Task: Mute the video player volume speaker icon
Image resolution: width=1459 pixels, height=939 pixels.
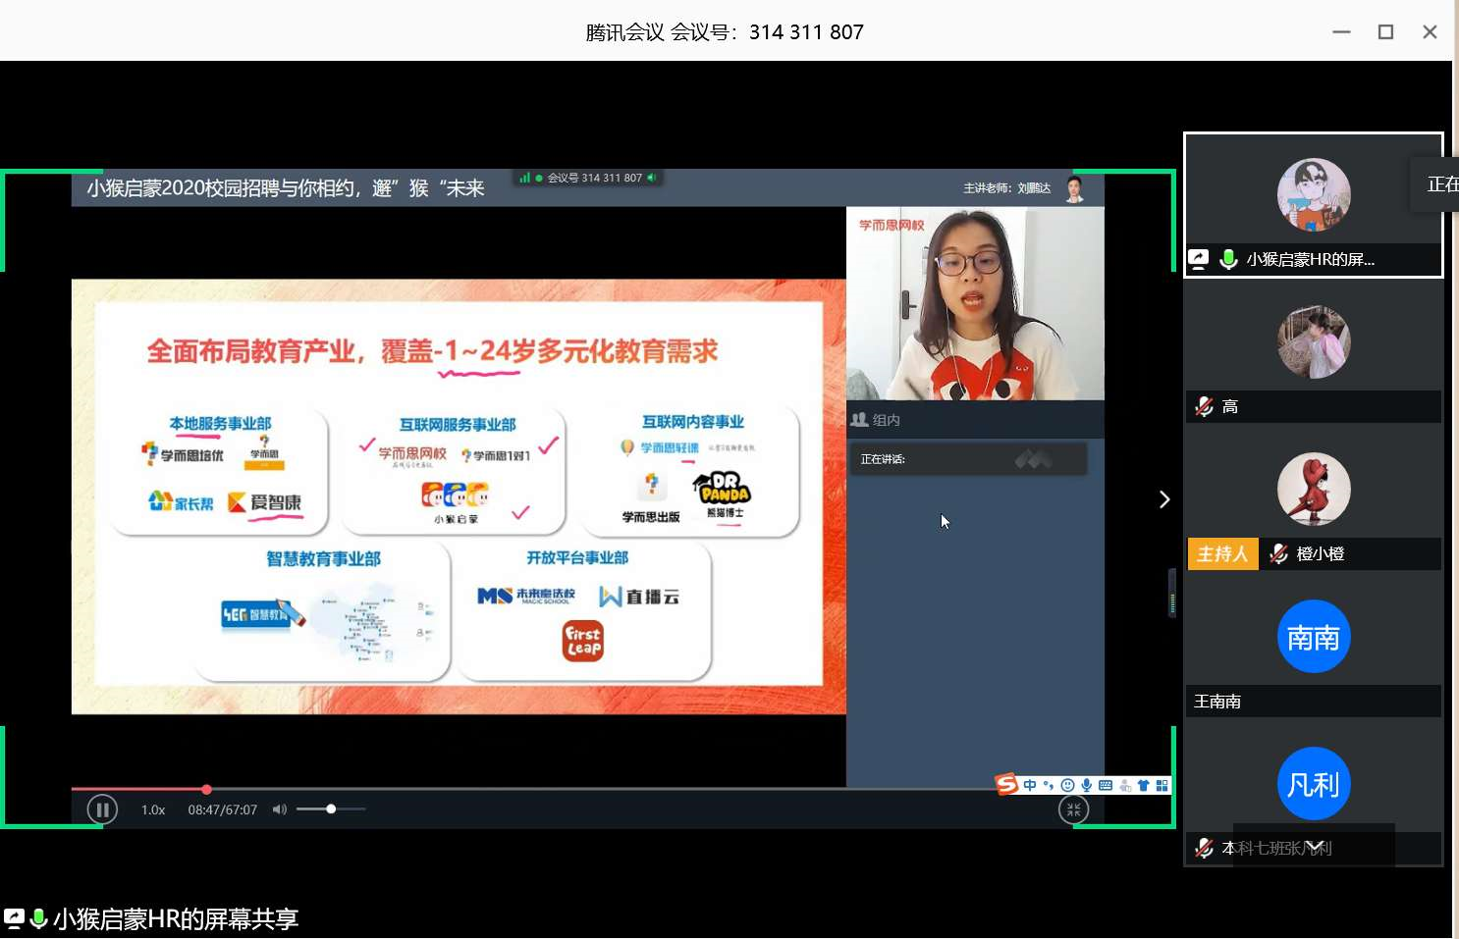Action: click(280, 809)
